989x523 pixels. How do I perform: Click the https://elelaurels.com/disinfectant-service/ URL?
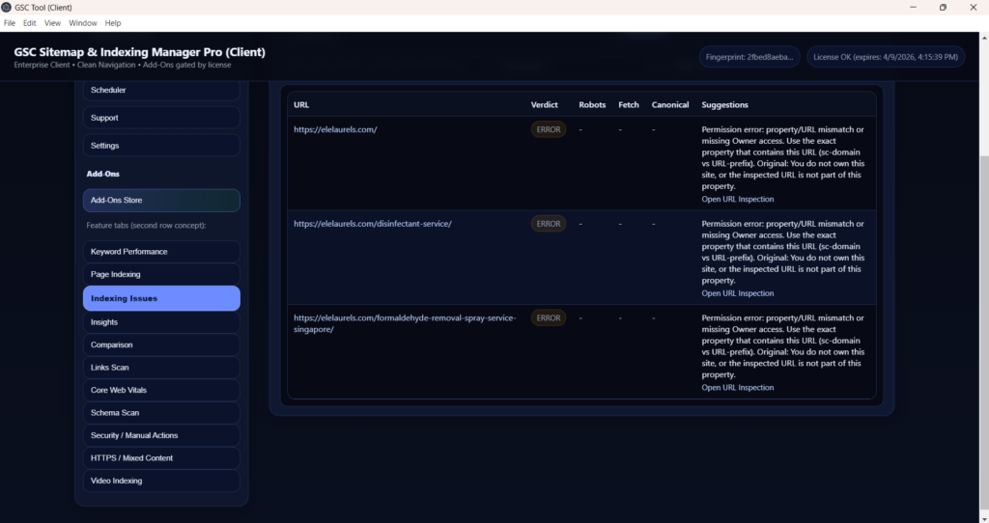(x=373, y=224)
